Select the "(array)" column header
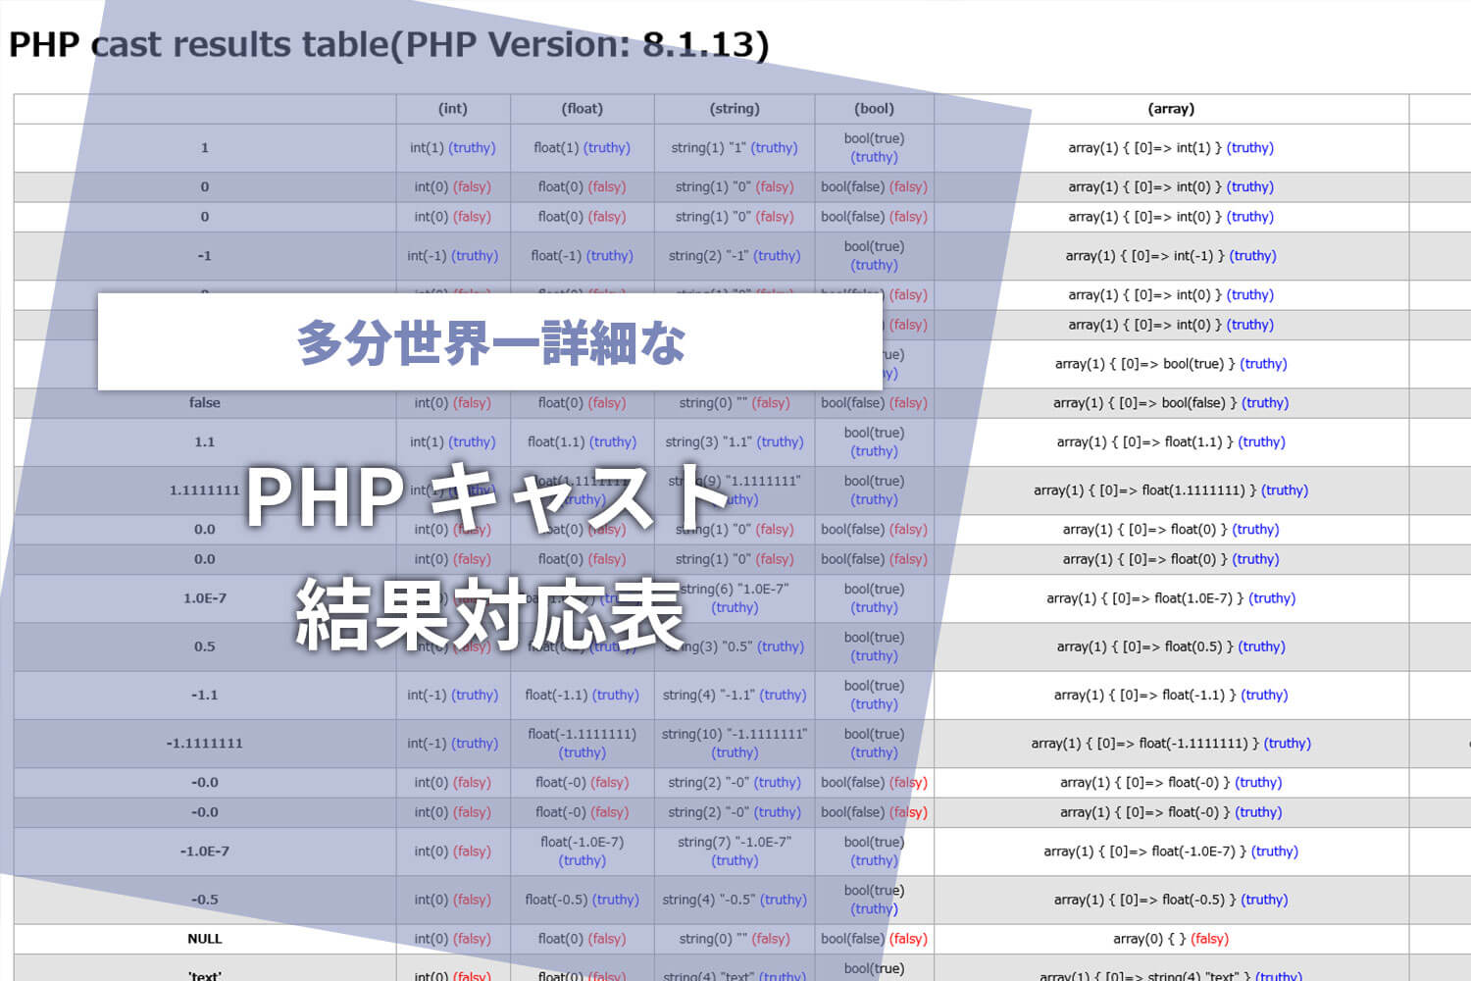The image size is (1471, 981). coord(1171,109)
